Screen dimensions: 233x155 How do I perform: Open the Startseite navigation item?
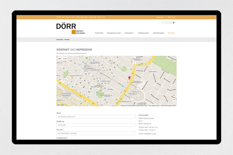tap(99, 33)
